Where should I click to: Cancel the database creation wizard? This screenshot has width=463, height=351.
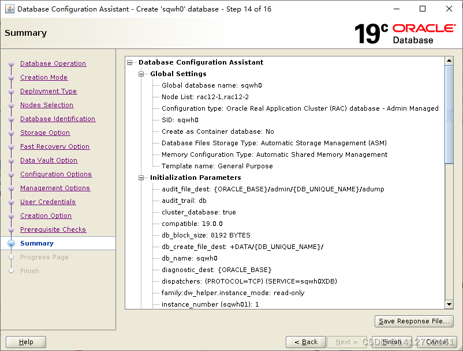coord(437,342)
